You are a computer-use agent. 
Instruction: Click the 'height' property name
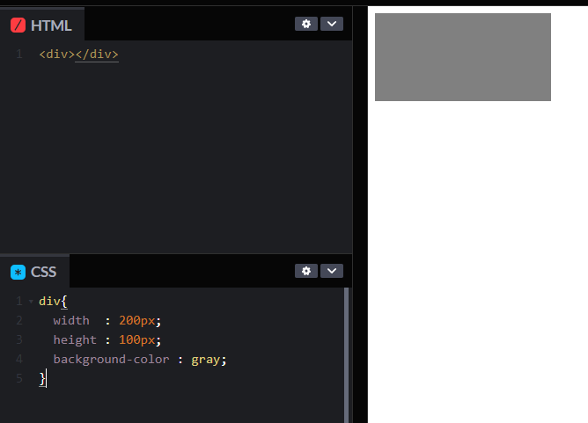[x=75, y=340]
